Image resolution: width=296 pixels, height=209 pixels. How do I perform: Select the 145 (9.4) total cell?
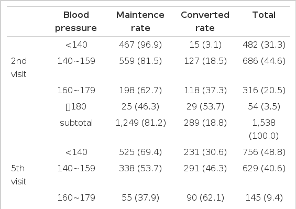(x=264, y=197)
